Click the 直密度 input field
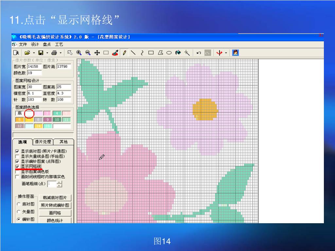 point(64,93)
